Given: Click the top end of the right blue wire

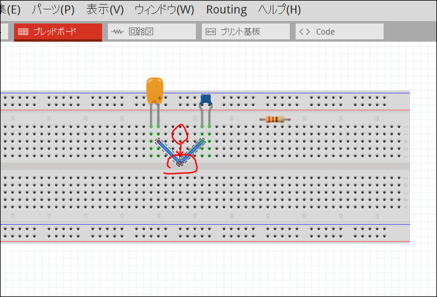Looking at the screenshot, I should pos(202,141).
